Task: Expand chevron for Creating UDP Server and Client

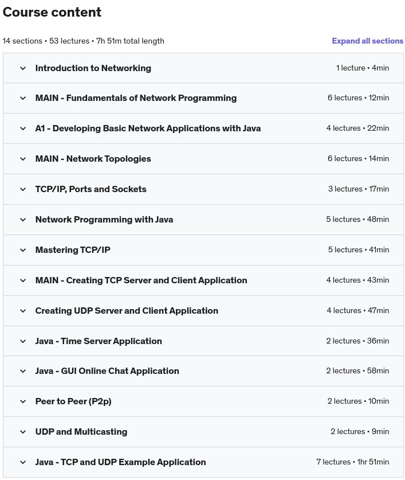Action: [x=23, y=311]
